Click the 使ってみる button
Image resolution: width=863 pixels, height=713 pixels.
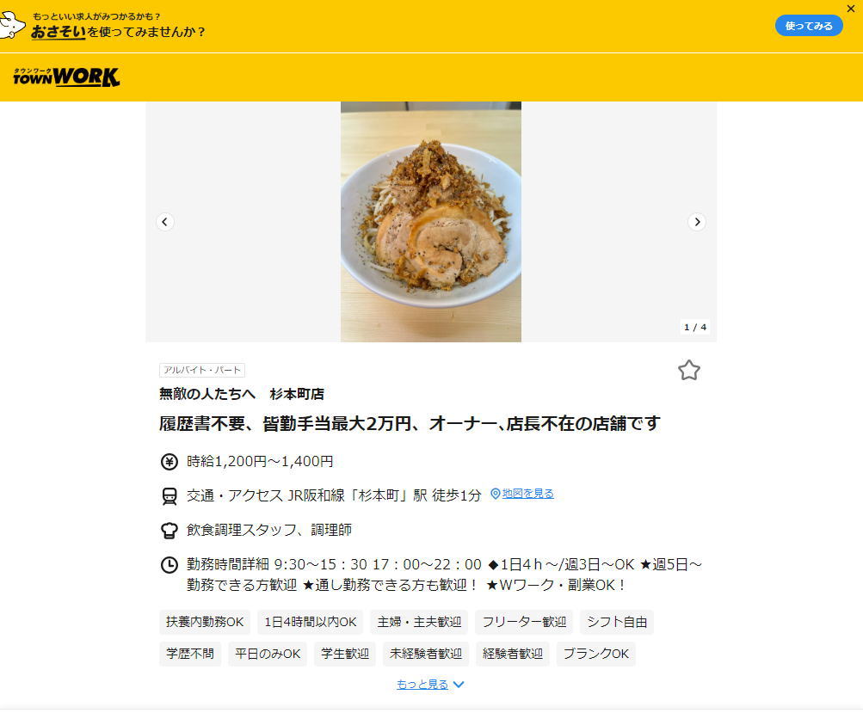(x=809, y=26)
